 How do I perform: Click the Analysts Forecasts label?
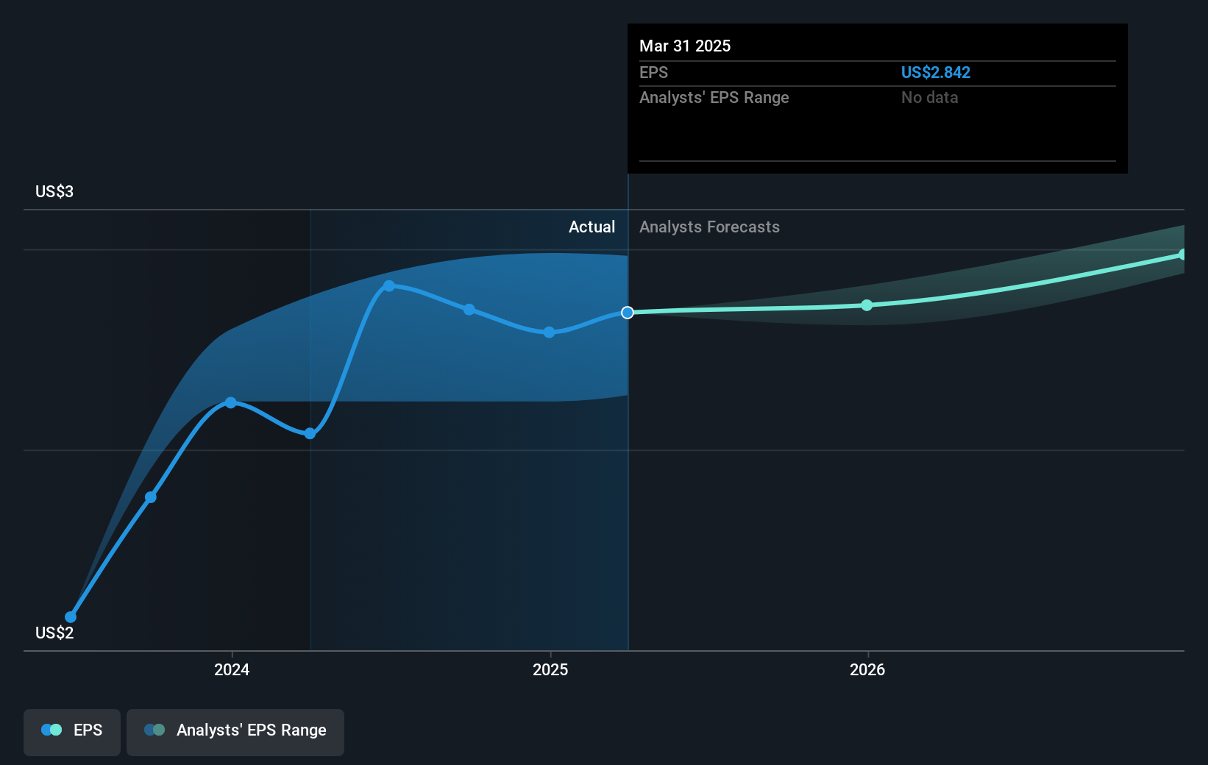(x=709, y=227)
